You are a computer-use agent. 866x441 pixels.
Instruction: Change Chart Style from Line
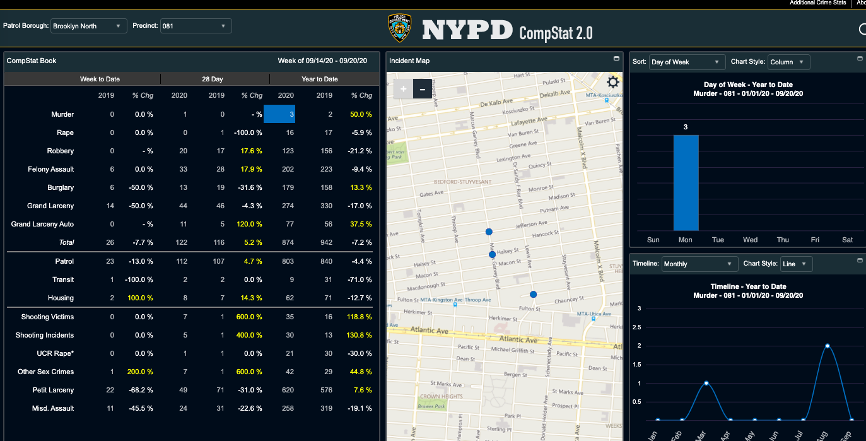pos(796,264)
